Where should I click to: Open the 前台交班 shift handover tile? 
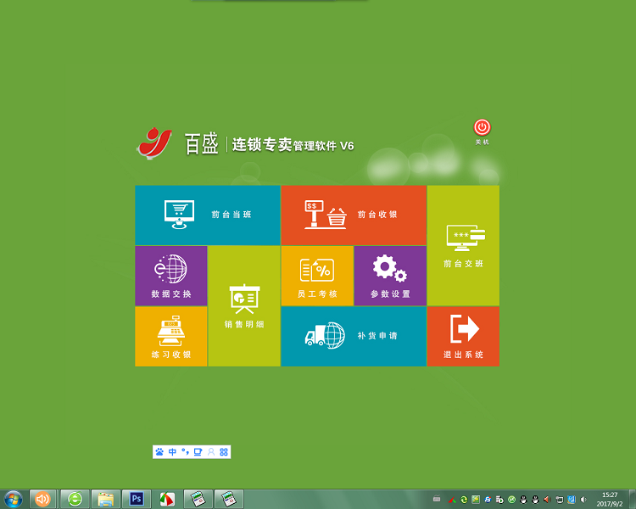click(x=463, y=245)
